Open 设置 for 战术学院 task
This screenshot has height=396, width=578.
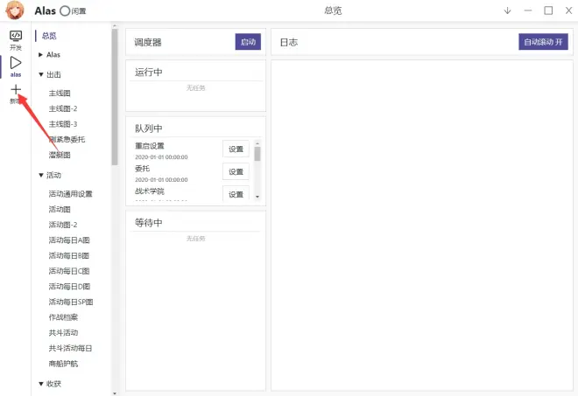236,193
